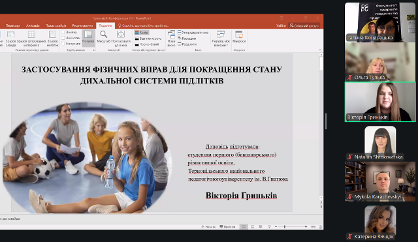Open the Відображення group dialog launcher
The width and height of the screenshot is (418, 242).
[93, 50]
